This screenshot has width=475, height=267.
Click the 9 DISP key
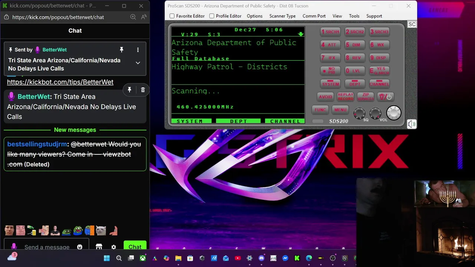coord(379,58)
